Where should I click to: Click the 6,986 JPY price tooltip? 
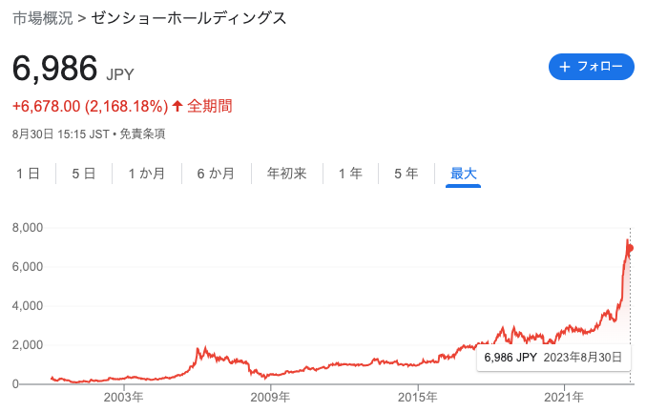[553, 357]
